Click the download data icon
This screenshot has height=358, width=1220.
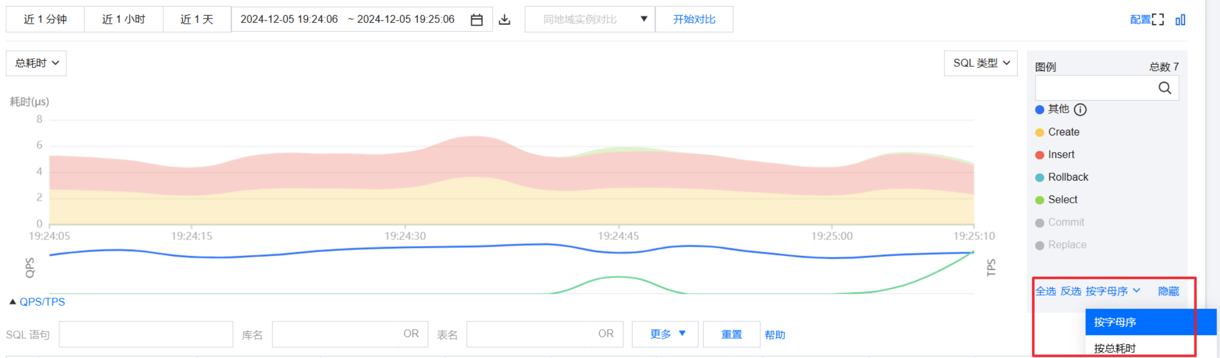(505, 20)
